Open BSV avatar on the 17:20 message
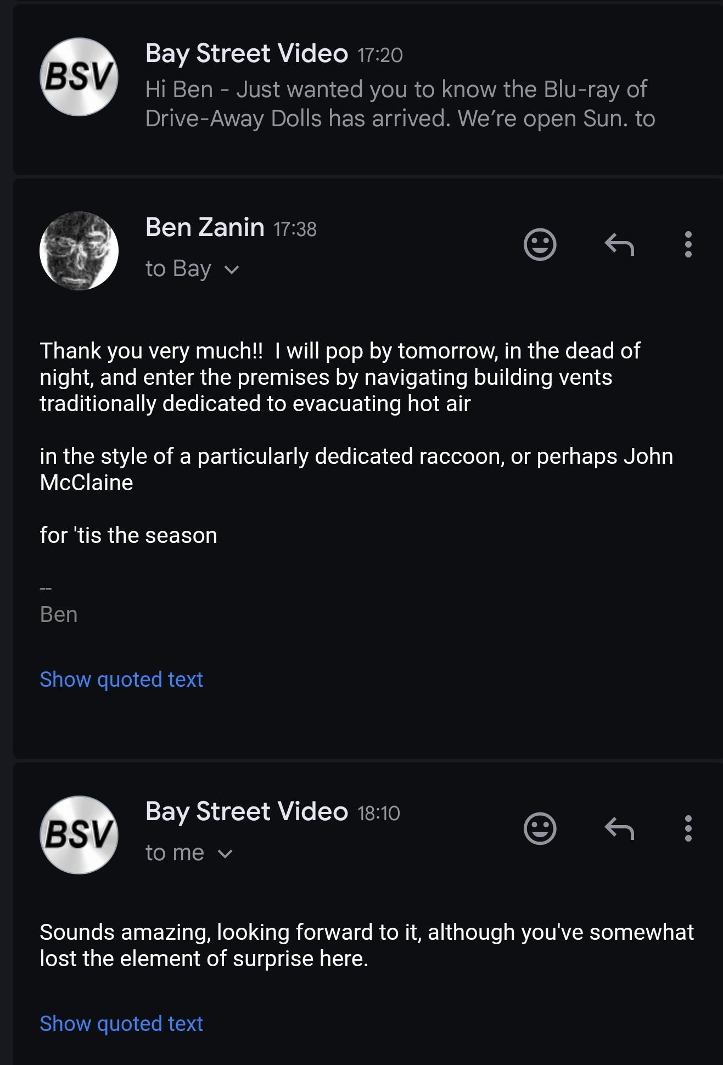 (x=79, y=77)
